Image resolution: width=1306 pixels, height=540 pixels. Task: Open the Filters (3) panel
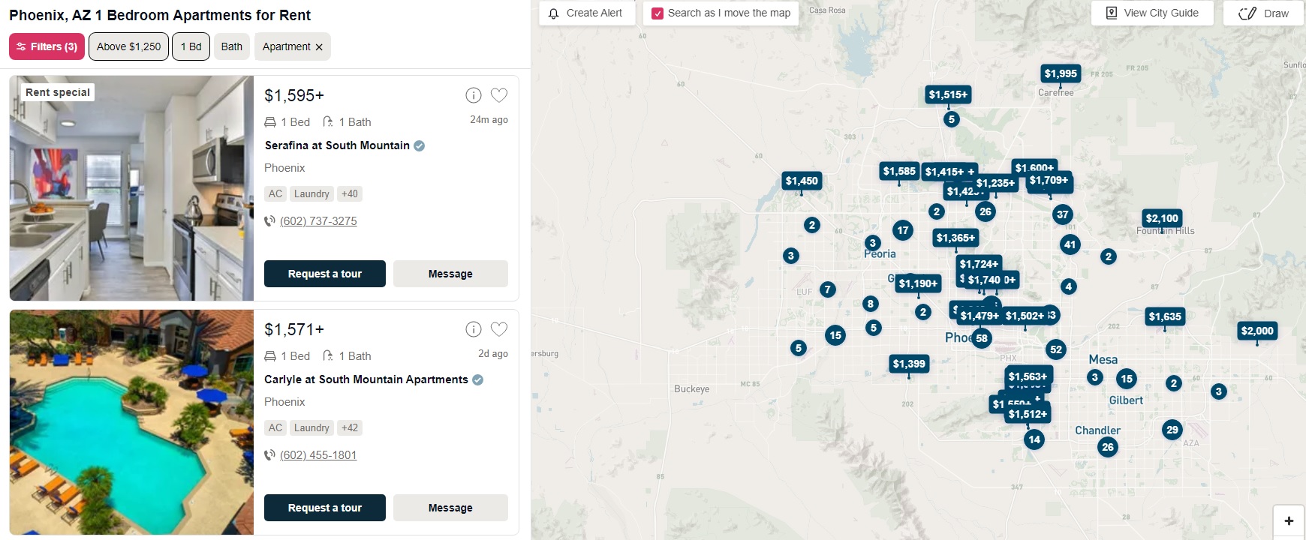pos(47,46)
